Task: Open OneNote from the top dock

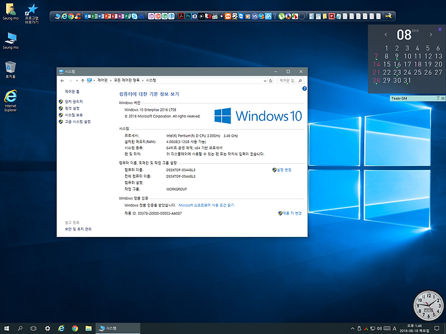Action: click(x=121, y=16)
